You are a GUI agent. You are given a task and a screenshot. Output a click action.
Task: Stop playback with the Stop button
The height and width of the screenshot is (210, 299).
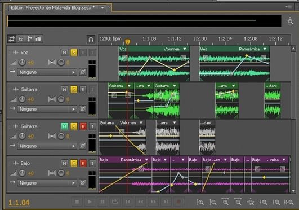coord(77,202)
